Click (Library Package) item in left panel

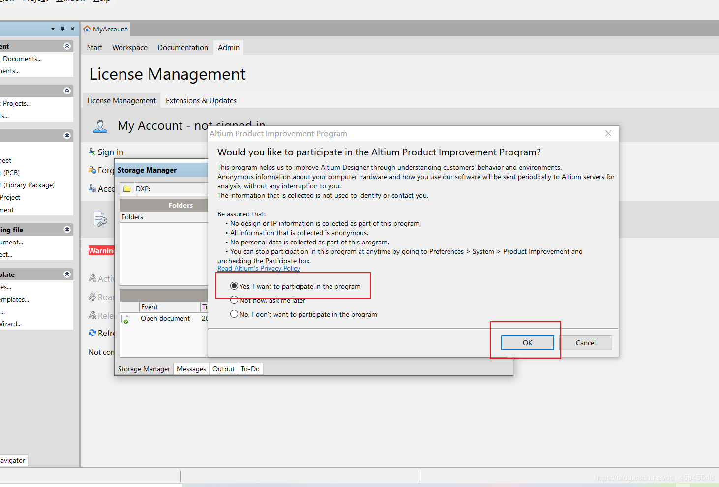pyautogui.click(x=28, y=185)
